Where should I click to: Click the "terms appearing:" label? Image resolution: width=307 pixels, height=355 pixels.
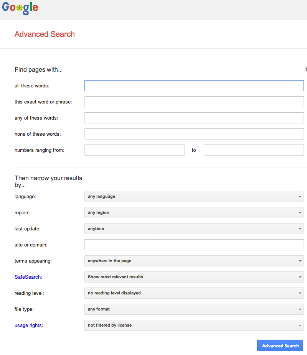(33, 261)
